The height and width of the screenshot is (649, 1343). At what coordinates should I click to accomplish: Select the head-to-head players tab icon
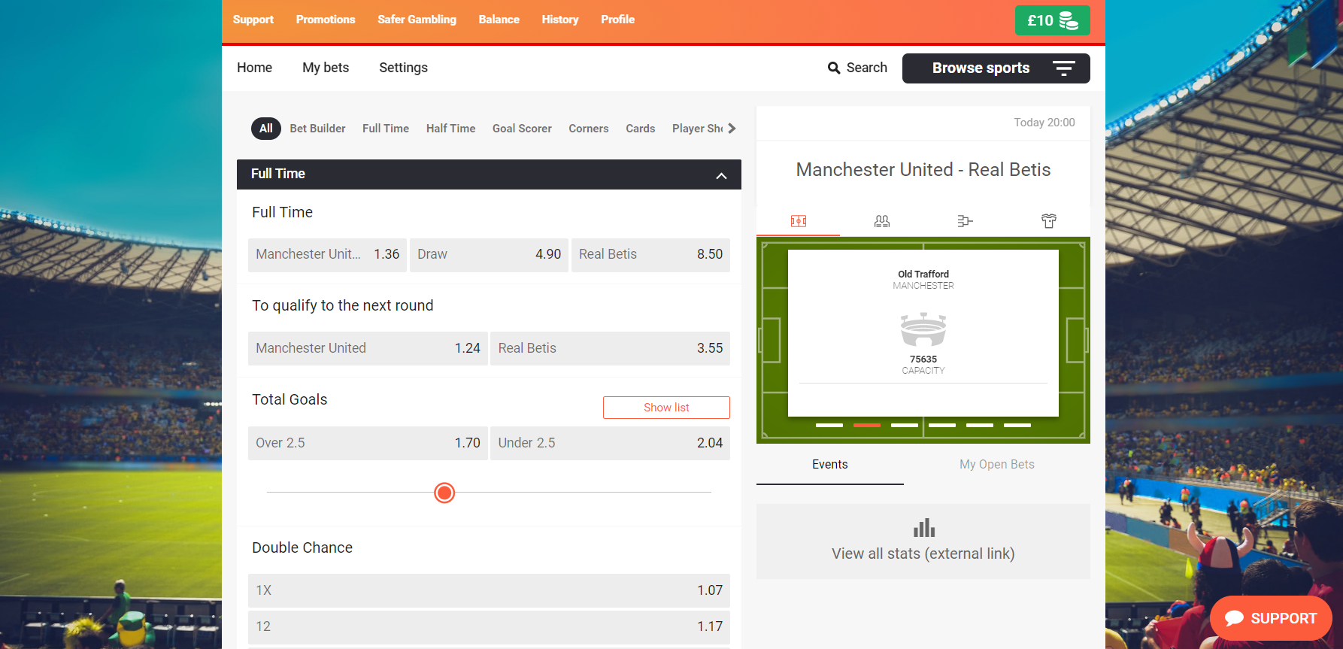882,221
